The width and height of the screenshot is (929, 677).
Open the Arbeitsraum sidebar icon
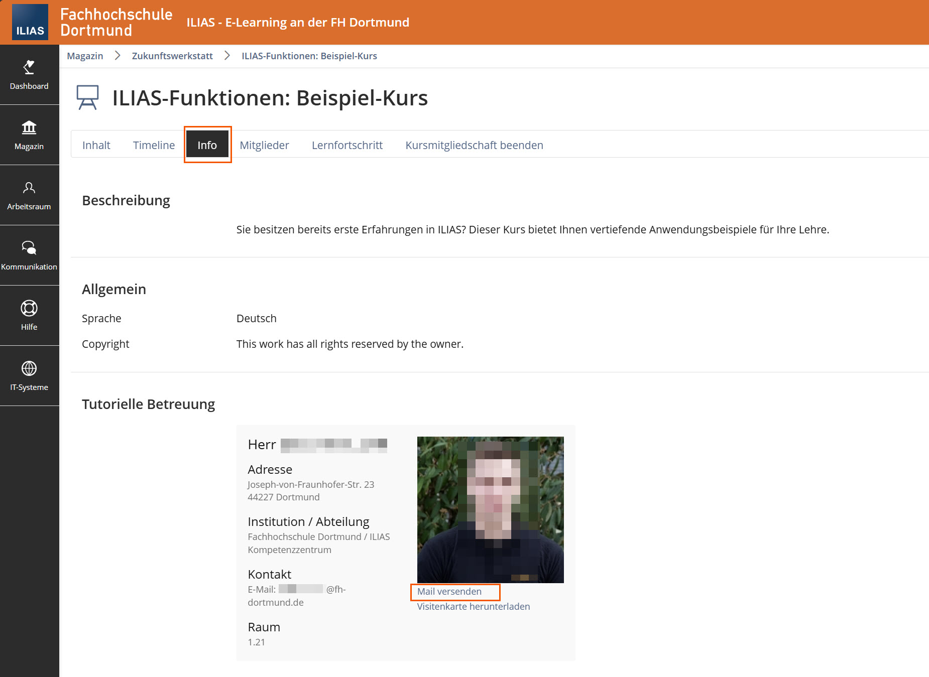(x=29, y=196)
